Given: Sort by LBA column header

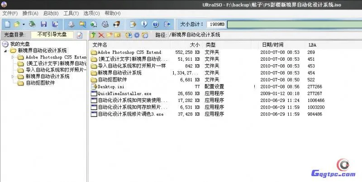Looking at the screenshot, I should (312, 45).
